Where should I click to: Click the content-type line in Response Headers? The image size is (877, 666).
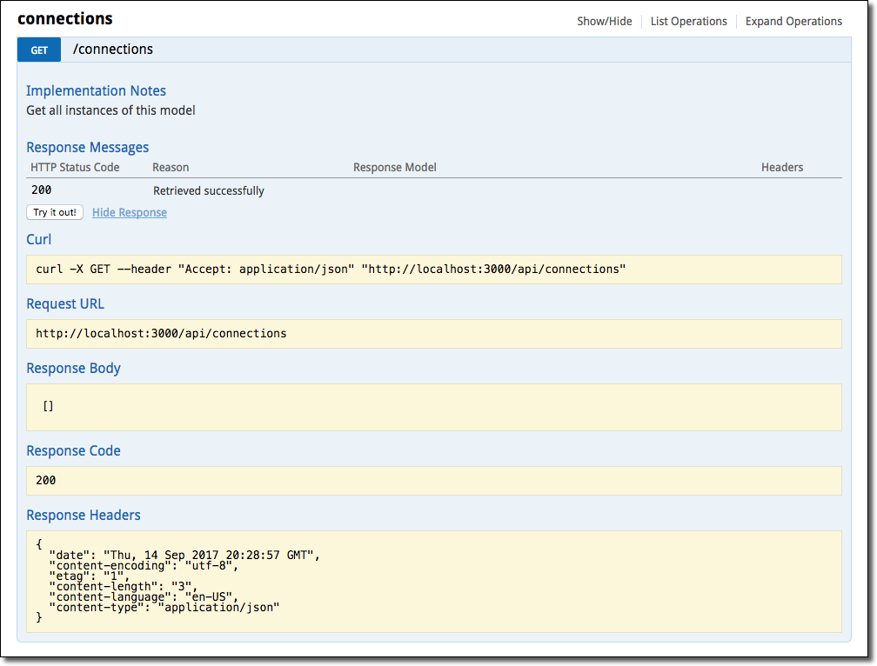click(164, 608)
